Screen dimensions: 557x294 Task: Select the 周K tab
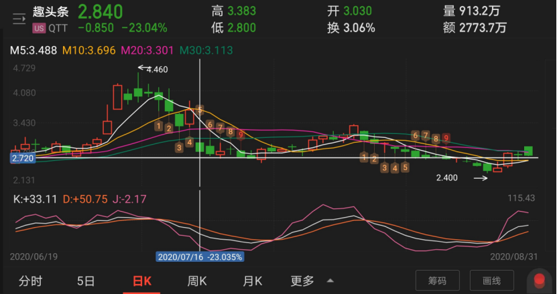pyautogui.click(x=197, y=281)
